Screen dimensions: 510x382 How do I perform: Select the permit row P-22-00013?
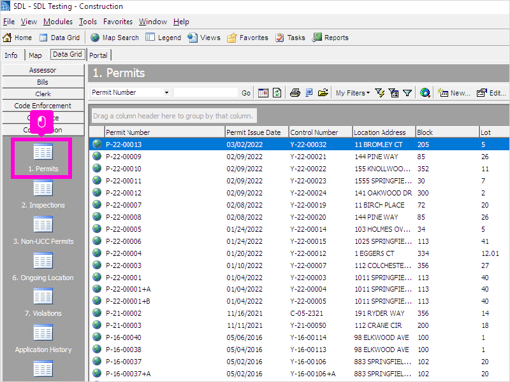[299, 145]
